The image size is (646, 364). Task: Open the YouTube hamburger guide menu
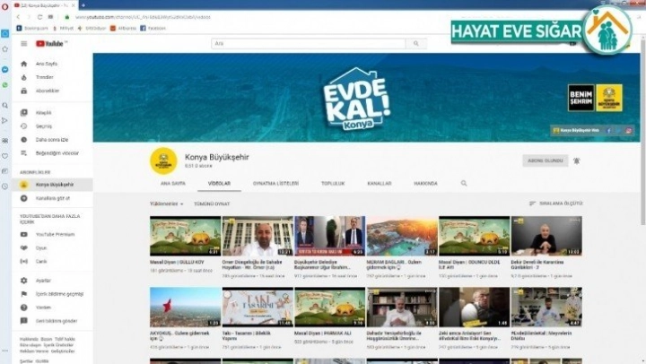tap(24, 43)
